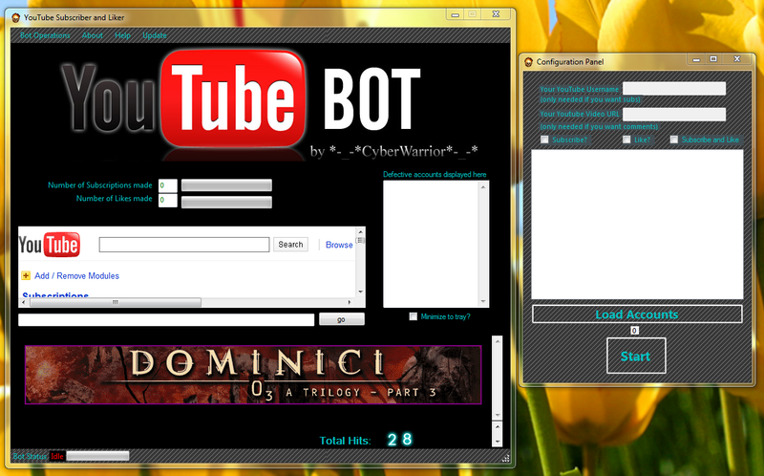Click the app icon in YouTube Subscriber title bar
This screenshot has width=764, height=476.
(15, 17)
